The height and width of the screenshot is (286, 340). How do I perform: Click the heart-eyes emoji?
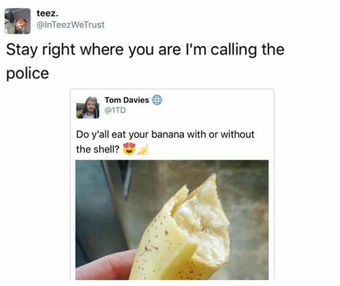(x=129, y=149)
